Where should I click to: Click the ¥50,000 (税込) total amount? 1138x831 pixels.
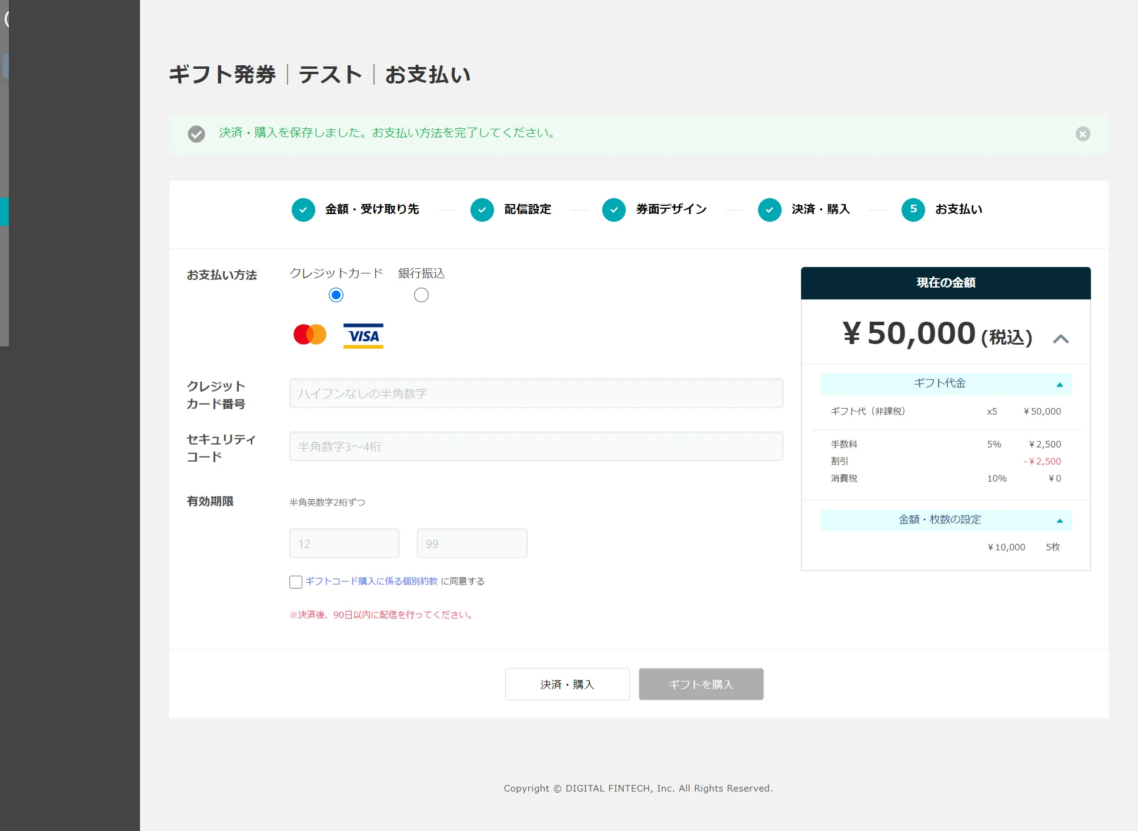pos(937,334)
